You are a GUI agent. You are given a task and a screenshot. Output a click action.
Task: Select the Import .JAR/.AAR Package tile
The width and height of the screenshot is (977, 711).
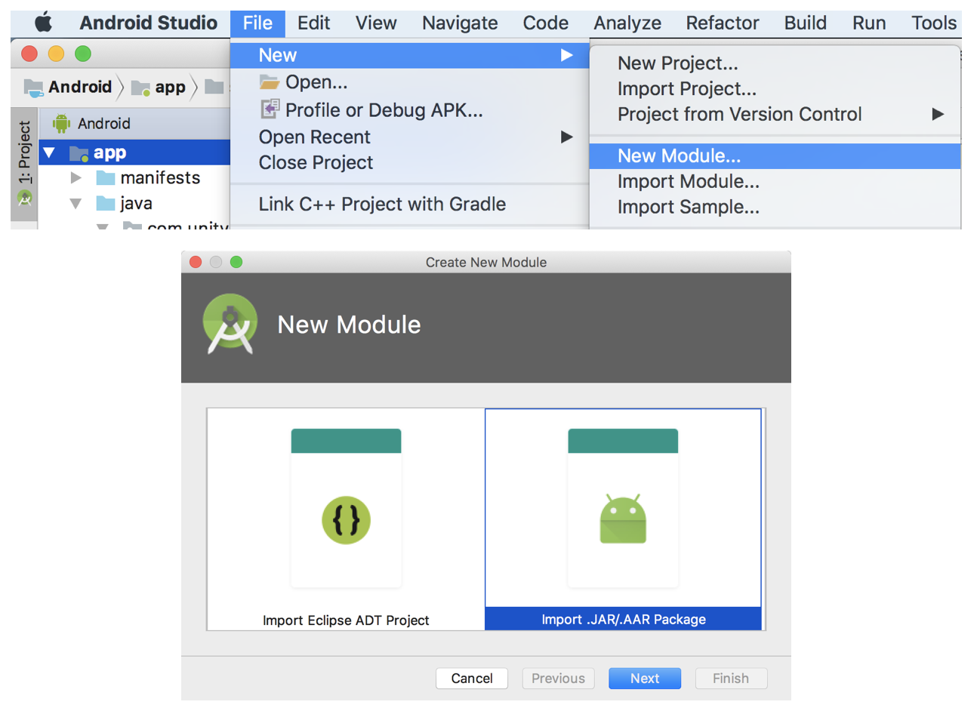click(x=623, y=519)
